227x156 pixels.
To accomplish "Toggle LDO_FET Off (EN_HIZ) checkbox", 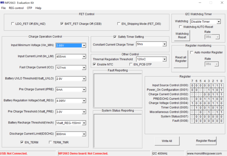I will pyautogui.click(x=13, y=23).
